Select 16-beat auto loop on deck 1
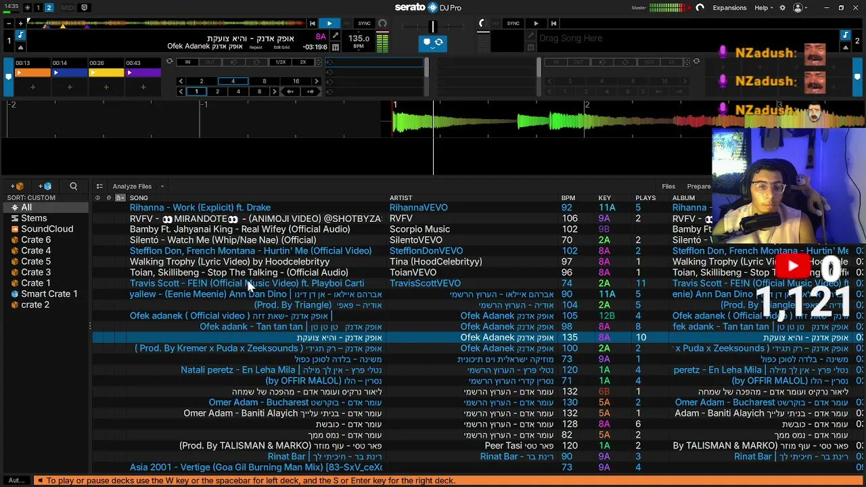This screenshot has width=866, height=487. [296, 81]
